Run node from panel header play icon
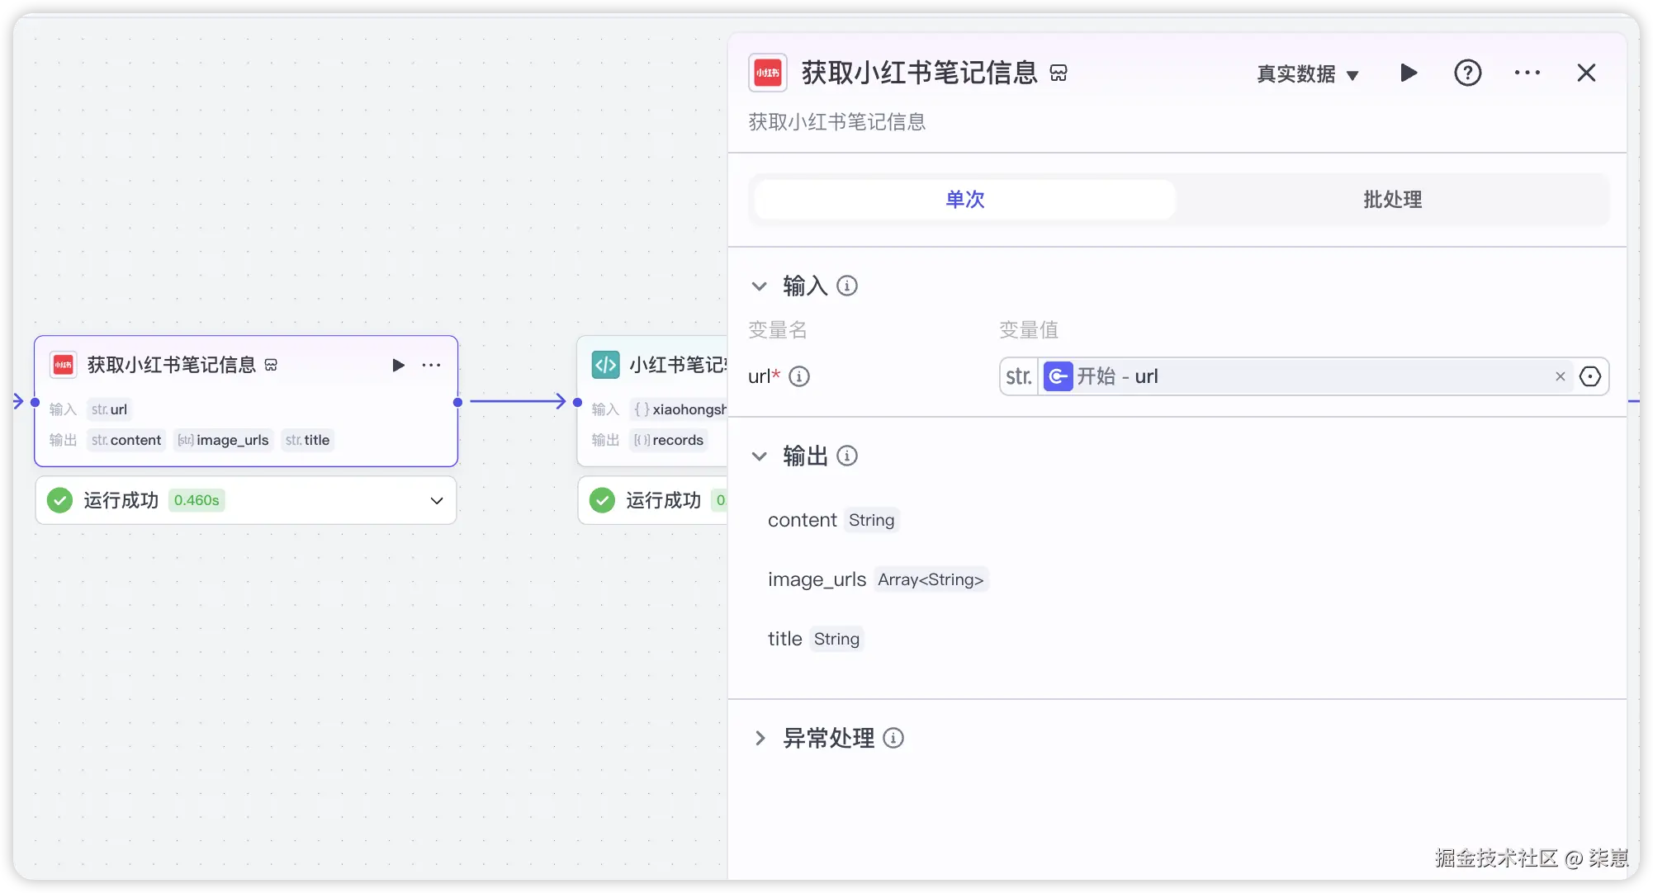 point(1409,73)
